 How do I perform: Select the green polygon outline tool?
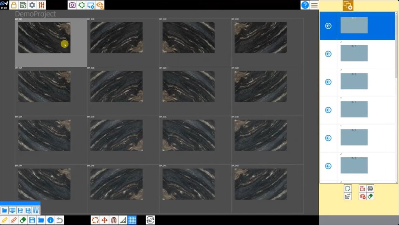81,5
